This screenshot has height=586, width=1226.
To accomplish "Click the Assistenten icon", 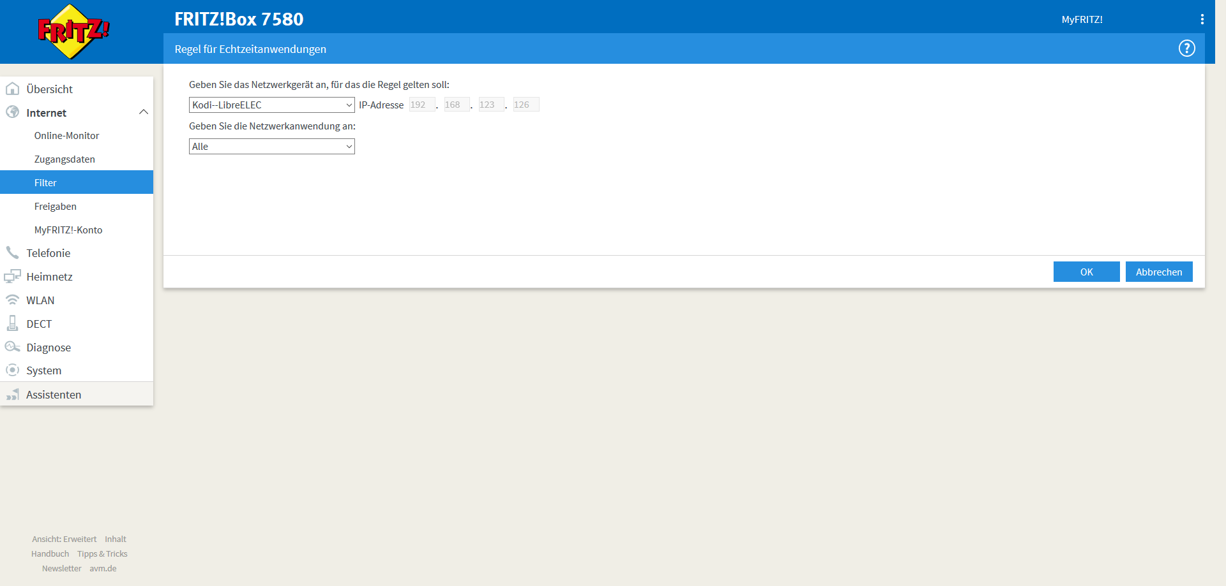I will click(12, 394).
